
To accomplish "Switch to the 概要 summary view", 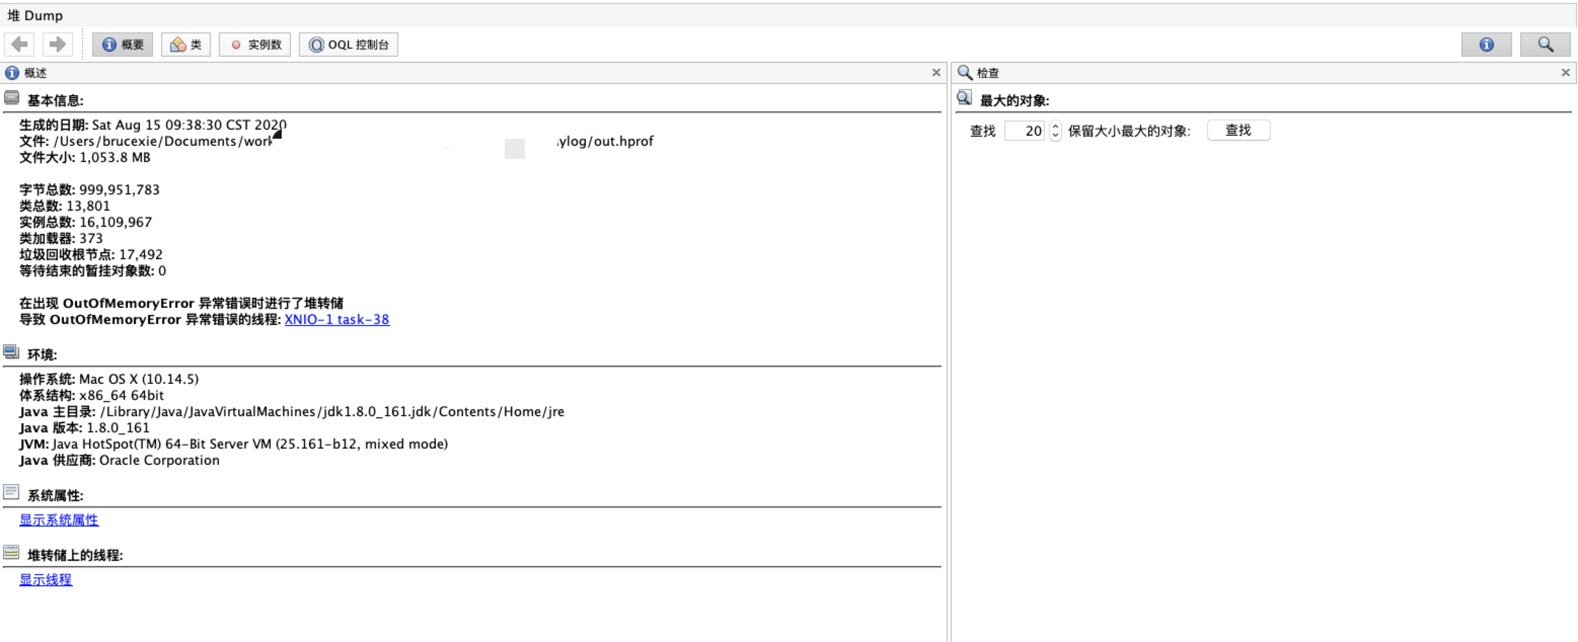I will tap(123, 45).
